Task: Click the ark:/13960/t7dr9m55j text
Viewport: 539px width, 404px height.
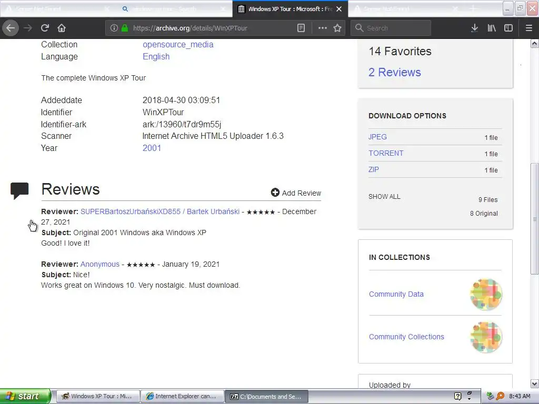Action: 182,124
